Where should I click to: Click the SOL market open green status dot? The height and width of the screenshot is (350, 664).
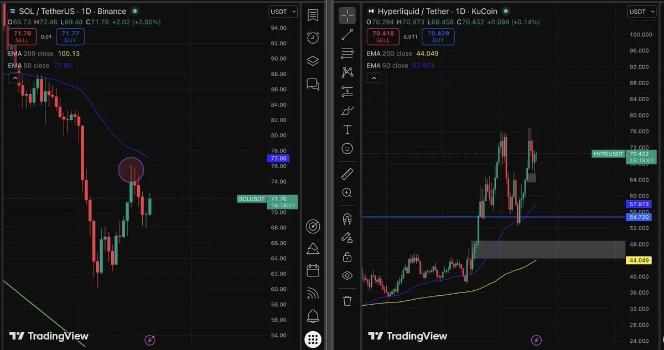point(136,11)
